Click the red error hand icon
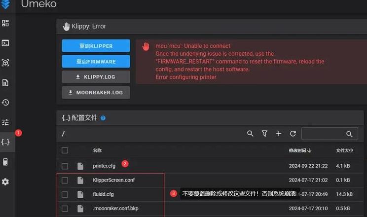Image resolution: width=367 pixels, height=217 pixels. click(x=146, y=46)
